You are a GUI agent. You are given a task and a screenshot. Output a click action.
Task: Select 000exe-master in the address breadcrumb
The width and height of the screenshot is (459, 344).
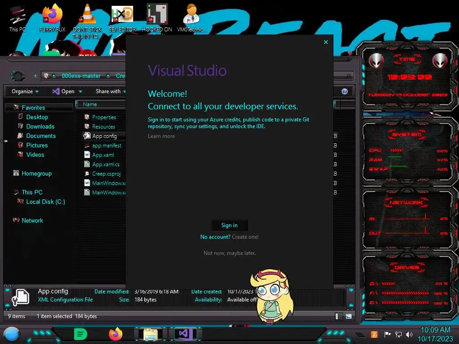pos(81,76)
